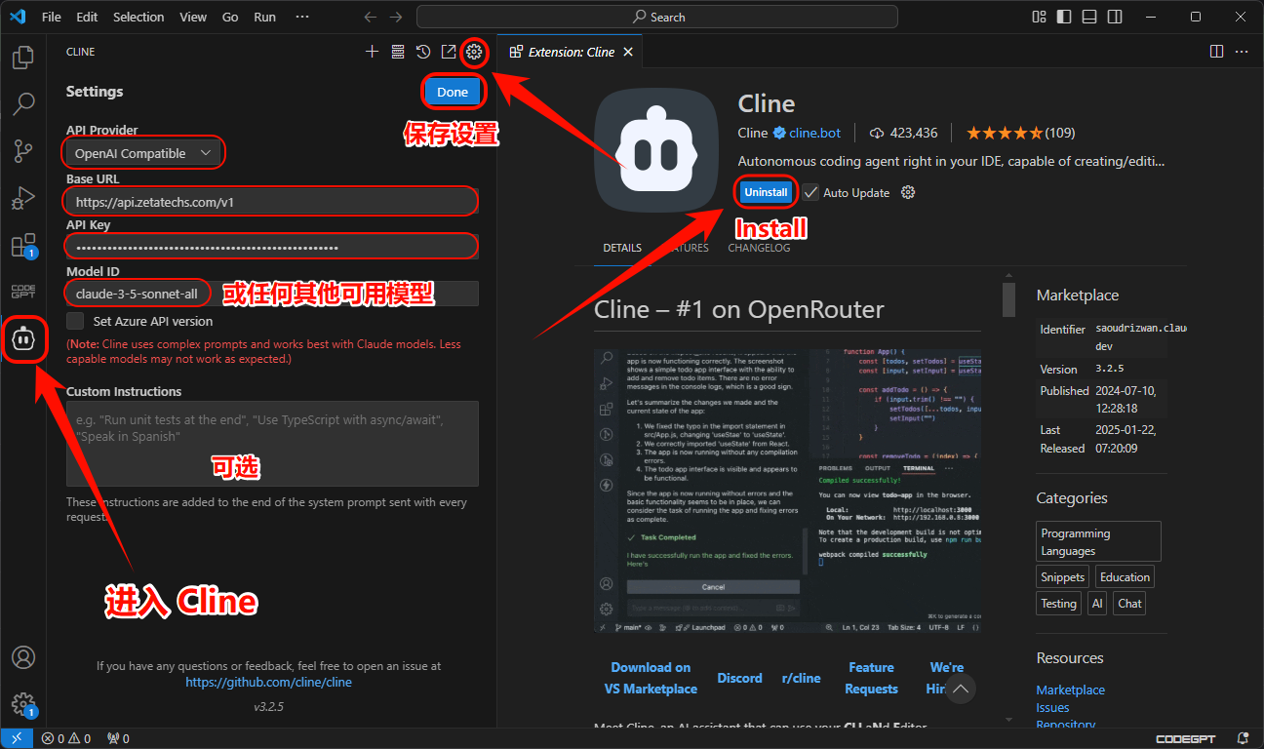Open the Selection menu
This screenshot has height=749, width=1264.
[x=138, y=17]
